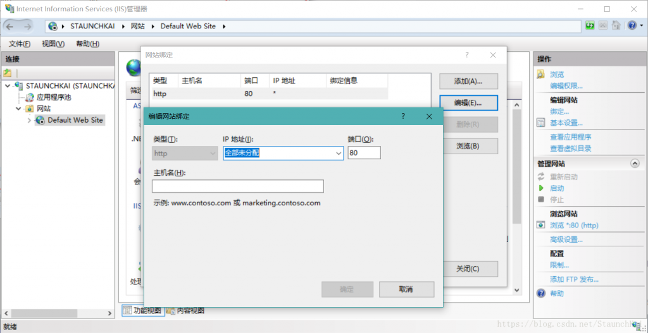Collapse the 管理网站 section chevron
The image size is (648, 333).
635,164
